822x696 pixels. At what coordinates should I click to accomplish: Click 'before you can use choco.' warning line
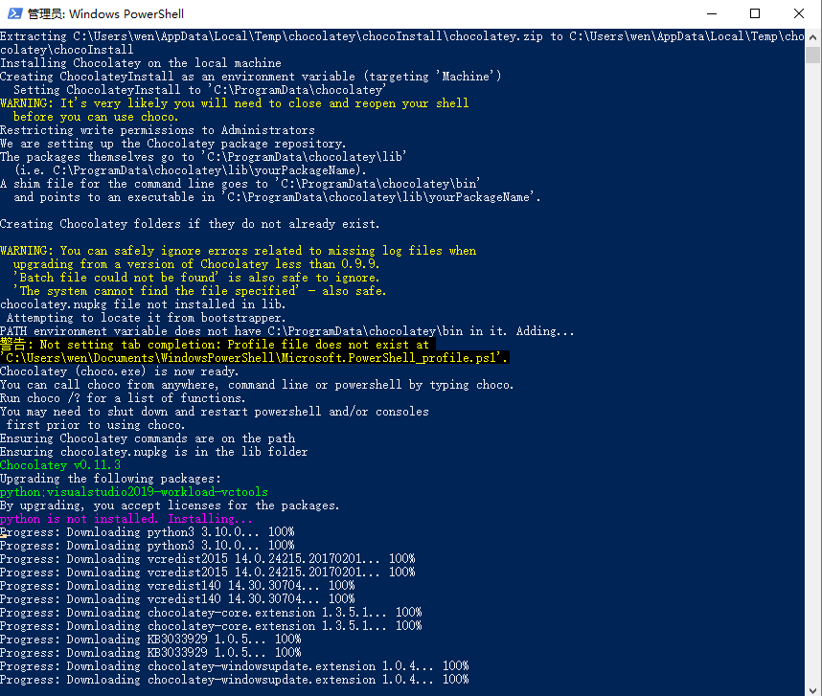pos(96,117)
